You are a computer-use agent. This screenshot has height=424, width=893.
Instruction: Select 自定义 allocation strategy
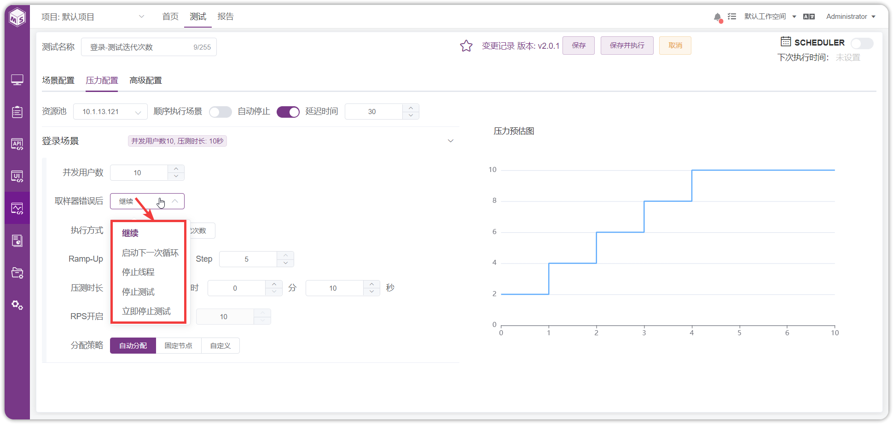point(220,346)
